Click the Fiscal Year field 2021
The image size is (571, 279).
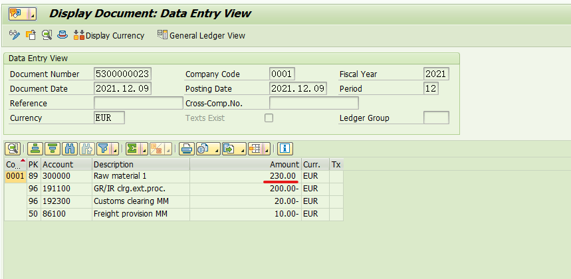pyautogui.click(x=436, y=74)
